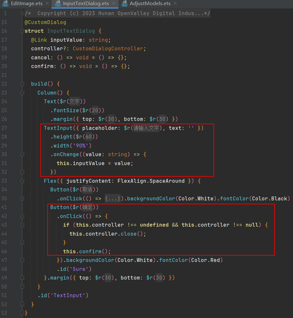The image size is (293, 318).
Task: Collapse the Flex block at line 33
Action: click(22, 181)
